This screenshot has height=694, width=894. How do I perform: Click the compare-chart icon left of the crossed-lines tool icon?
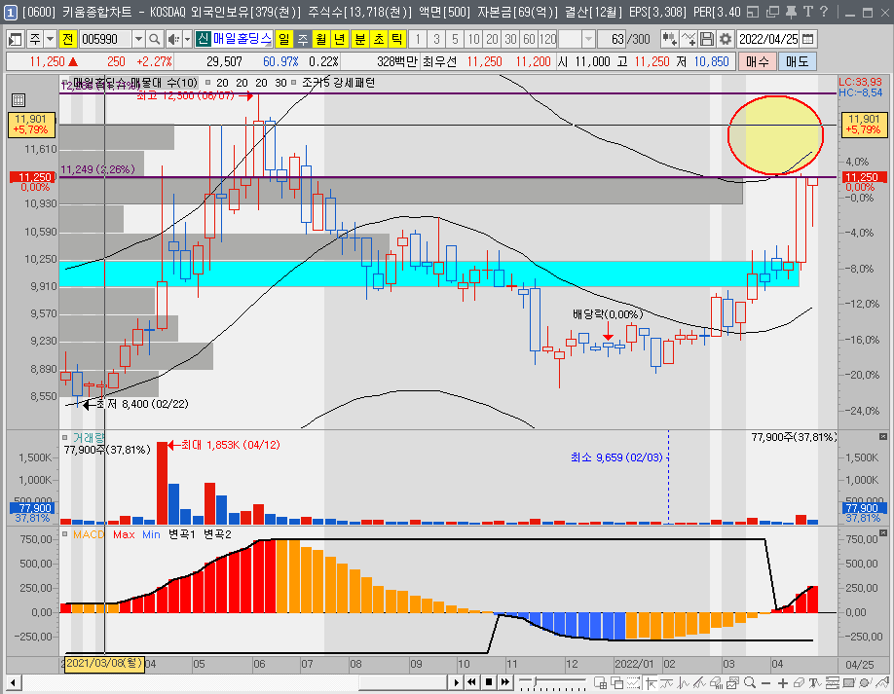(669, 39)
